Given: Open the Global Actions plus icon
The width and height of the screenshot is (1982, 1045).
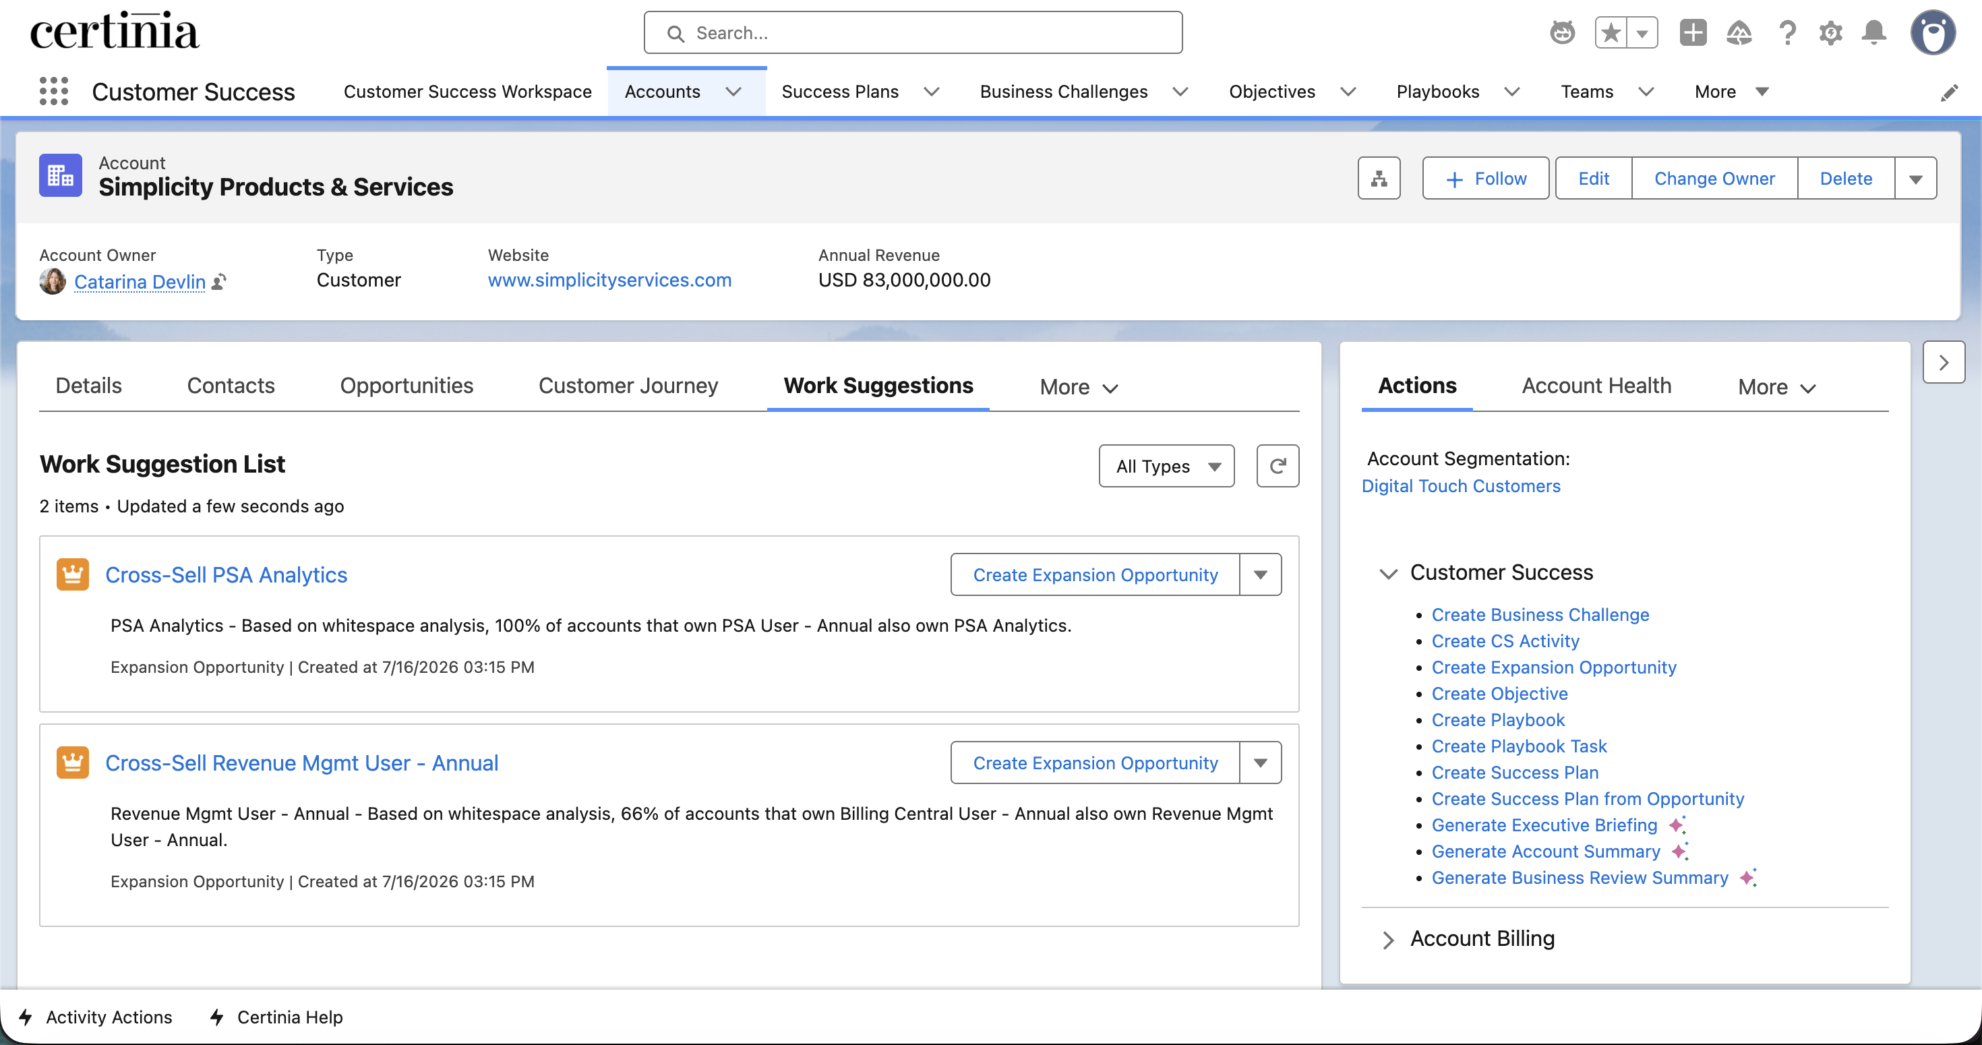Looking at the screenshot, I should pos(1693,32).
